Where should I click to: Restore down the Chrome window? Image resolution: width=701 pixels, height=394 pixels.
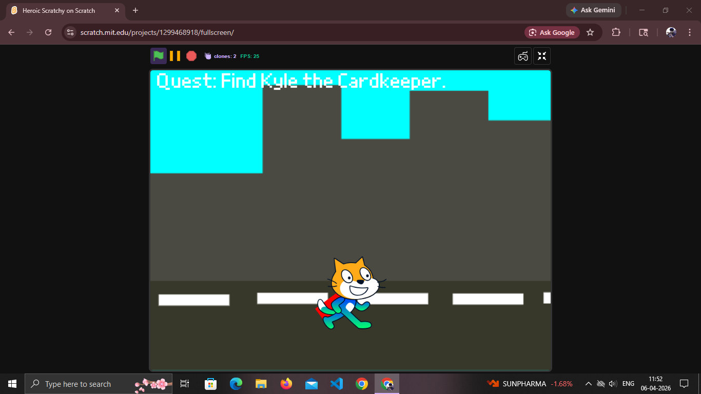click(666, 10)
